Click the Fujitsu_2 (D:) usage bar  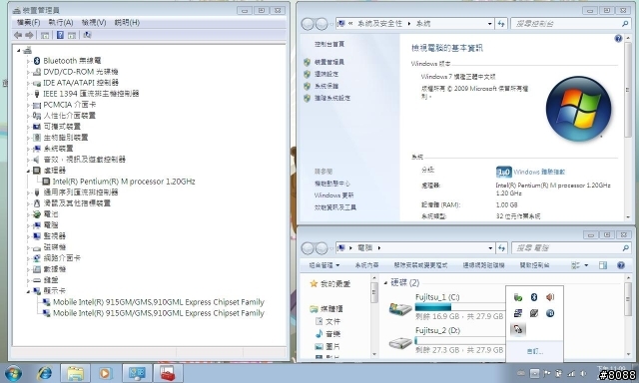(460, 341)
